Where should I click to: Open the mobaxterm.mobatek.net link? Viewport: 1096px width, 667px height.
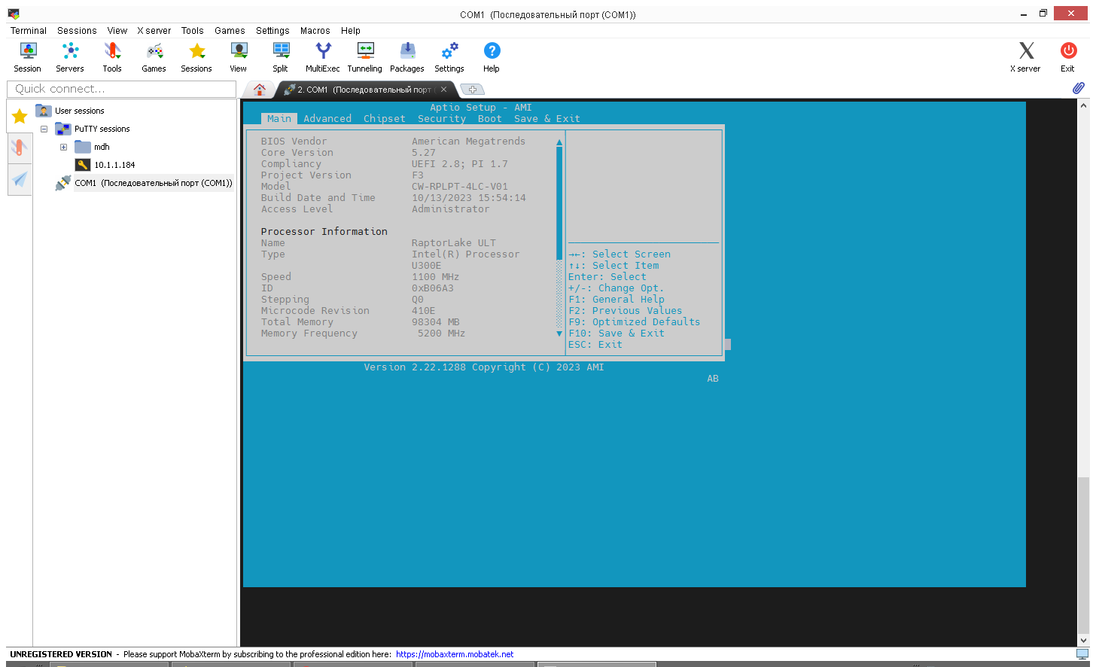click(455, 654)
